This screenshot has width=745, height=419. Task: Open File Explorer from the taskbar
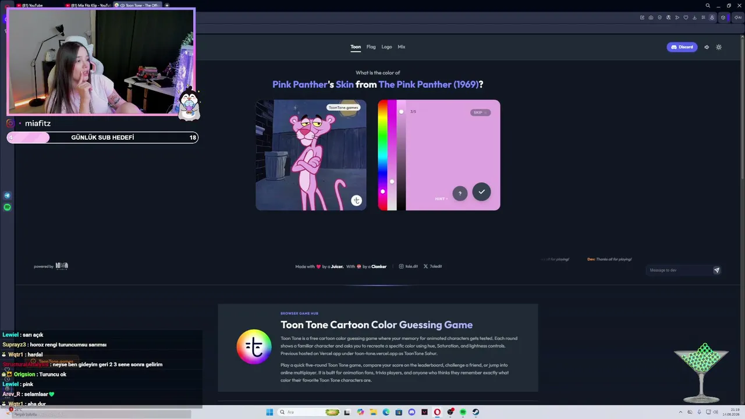373,412
